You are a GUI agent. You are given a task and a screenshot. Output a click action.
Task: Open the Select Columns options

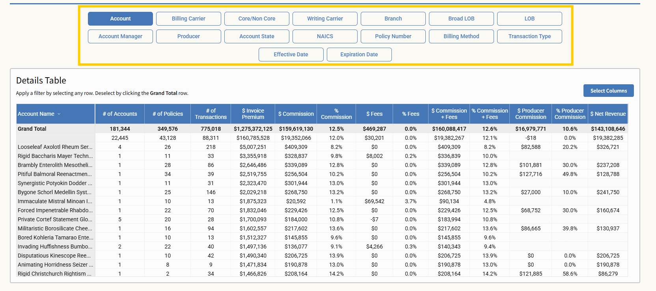[x=608, y=91]
